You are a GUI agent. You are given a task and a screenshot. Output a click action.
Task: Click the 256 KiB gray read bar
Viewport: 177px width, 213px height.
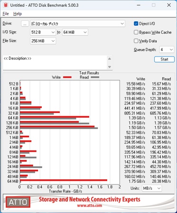tap(59, 128)
